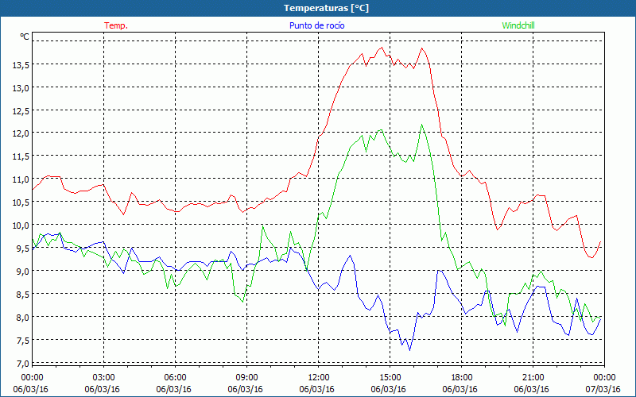
Task: Click the 11,0 y-axis value
Action: pos(21,179)
